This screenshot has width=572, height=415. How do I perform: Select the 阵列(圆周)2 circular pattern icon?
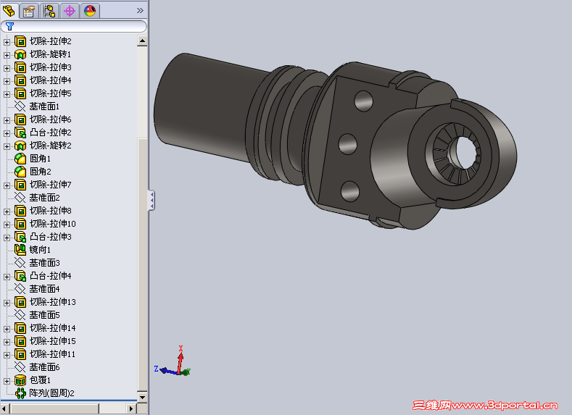pyautogui.click(x=20, y=393)
